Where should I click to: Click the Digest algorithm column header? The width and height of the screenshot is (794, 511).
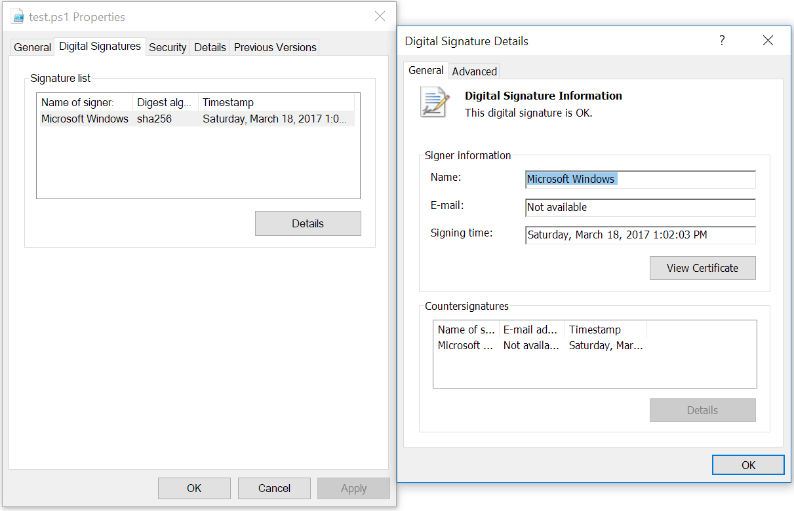[166, 102]
